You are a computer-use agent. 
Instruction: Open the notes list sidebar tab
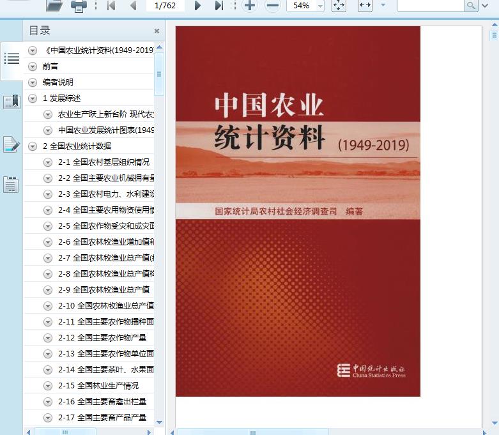(11, 185)
